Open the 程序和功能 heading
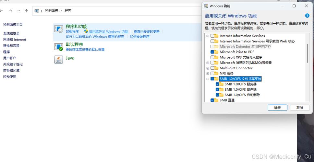The image size is (314, 162). point(77,26)
